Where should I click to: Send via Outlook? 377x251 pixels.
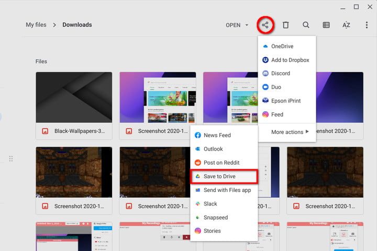click(x=224, y=149)
